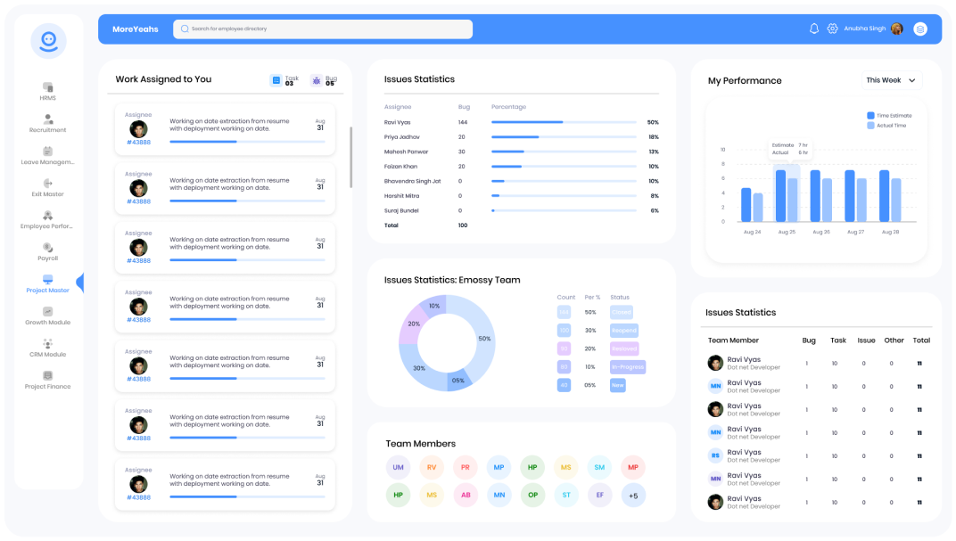Open the notifications bell
The width and height of the screenshot is (956, 541).
(813, 29)
